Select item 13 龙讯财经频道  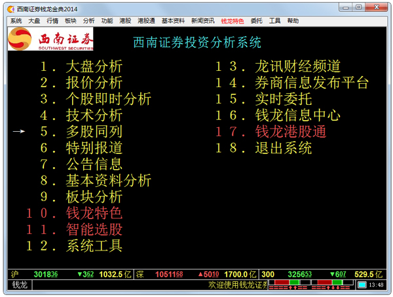coord(278,66)
